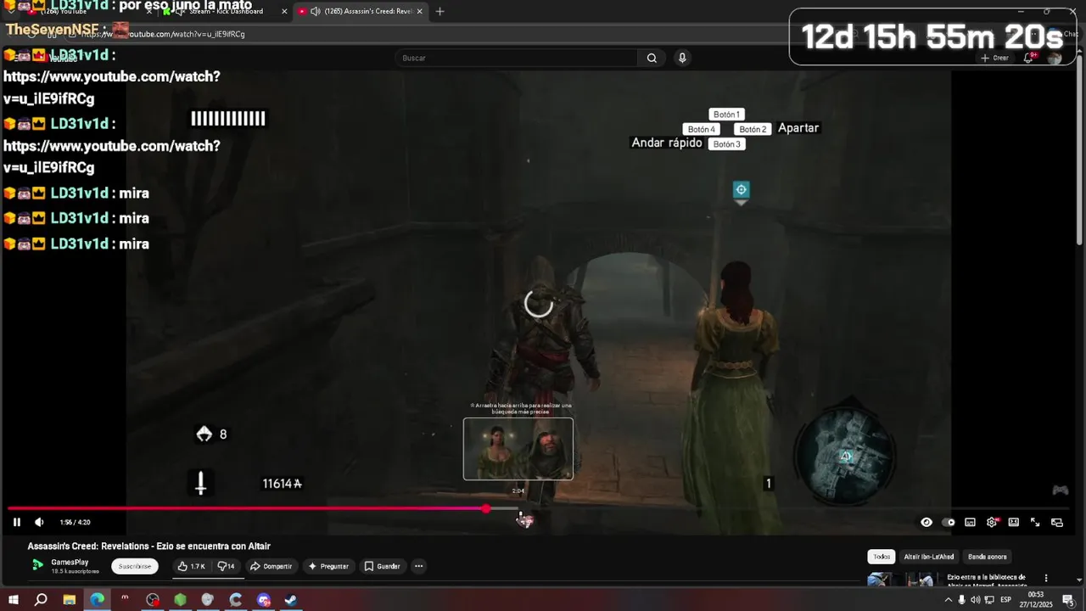Pause the YouTube video
The width and height of the screenshot is (1086, 611).
(x=16, y=522)
